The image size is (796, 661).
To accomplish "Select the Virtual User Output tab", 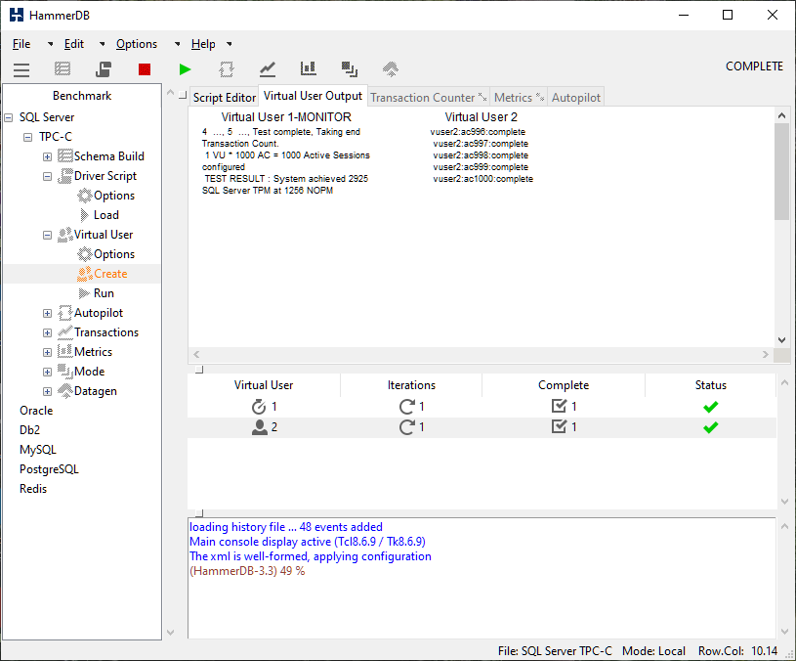I will coord(313,96).
